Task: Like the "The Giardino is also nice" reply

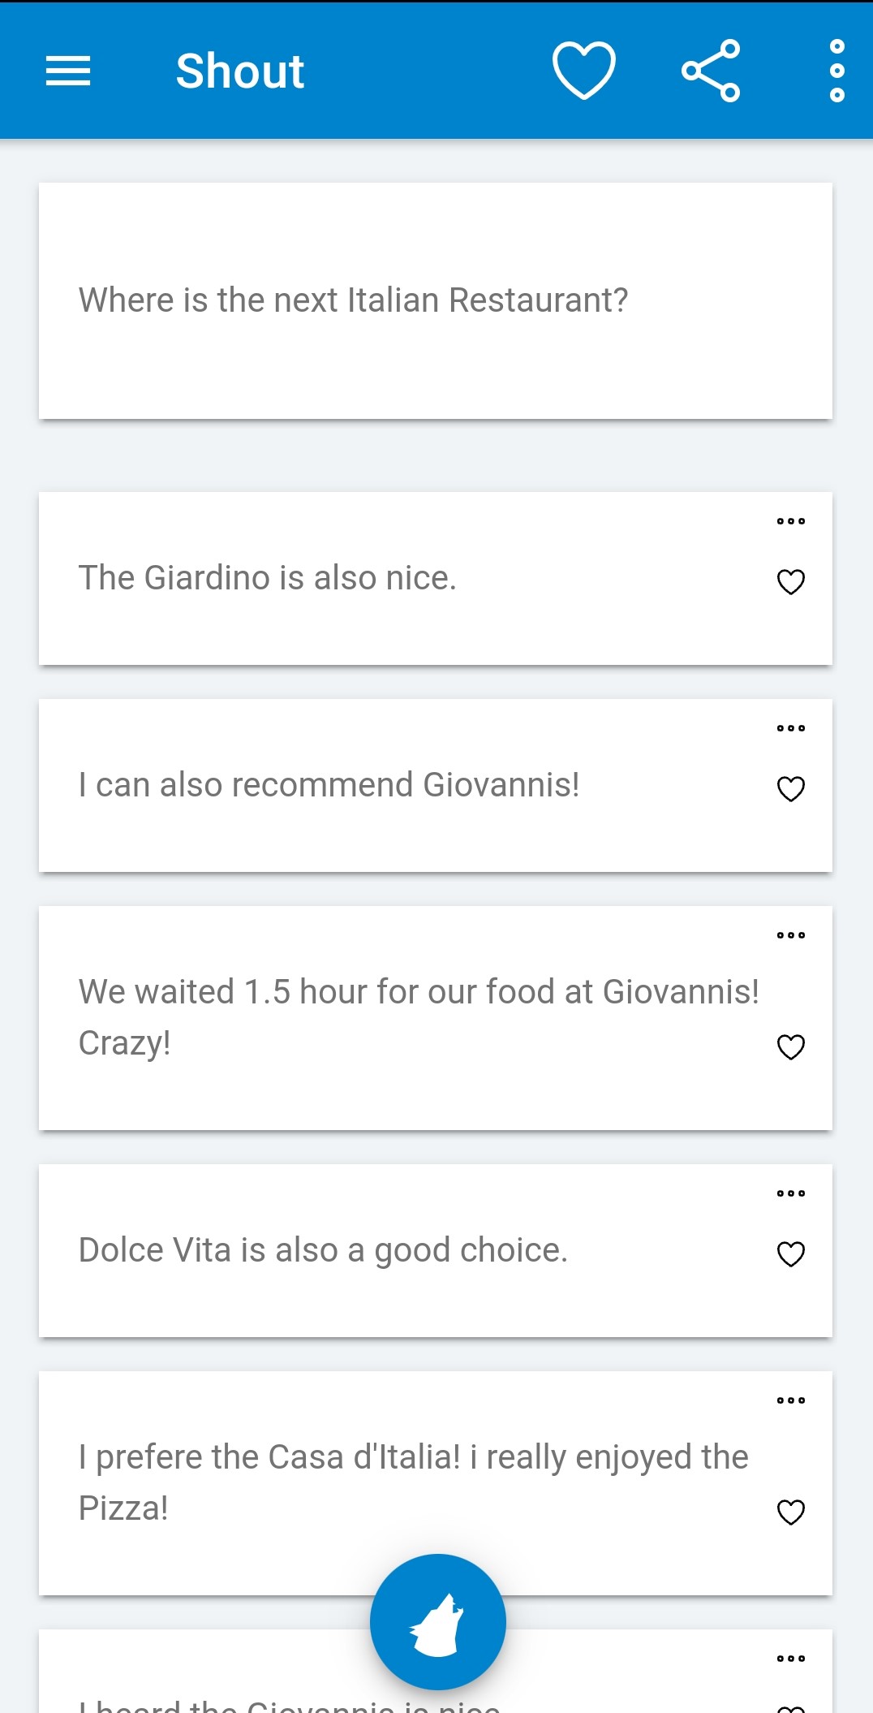Action: click(x=790, y=582)
